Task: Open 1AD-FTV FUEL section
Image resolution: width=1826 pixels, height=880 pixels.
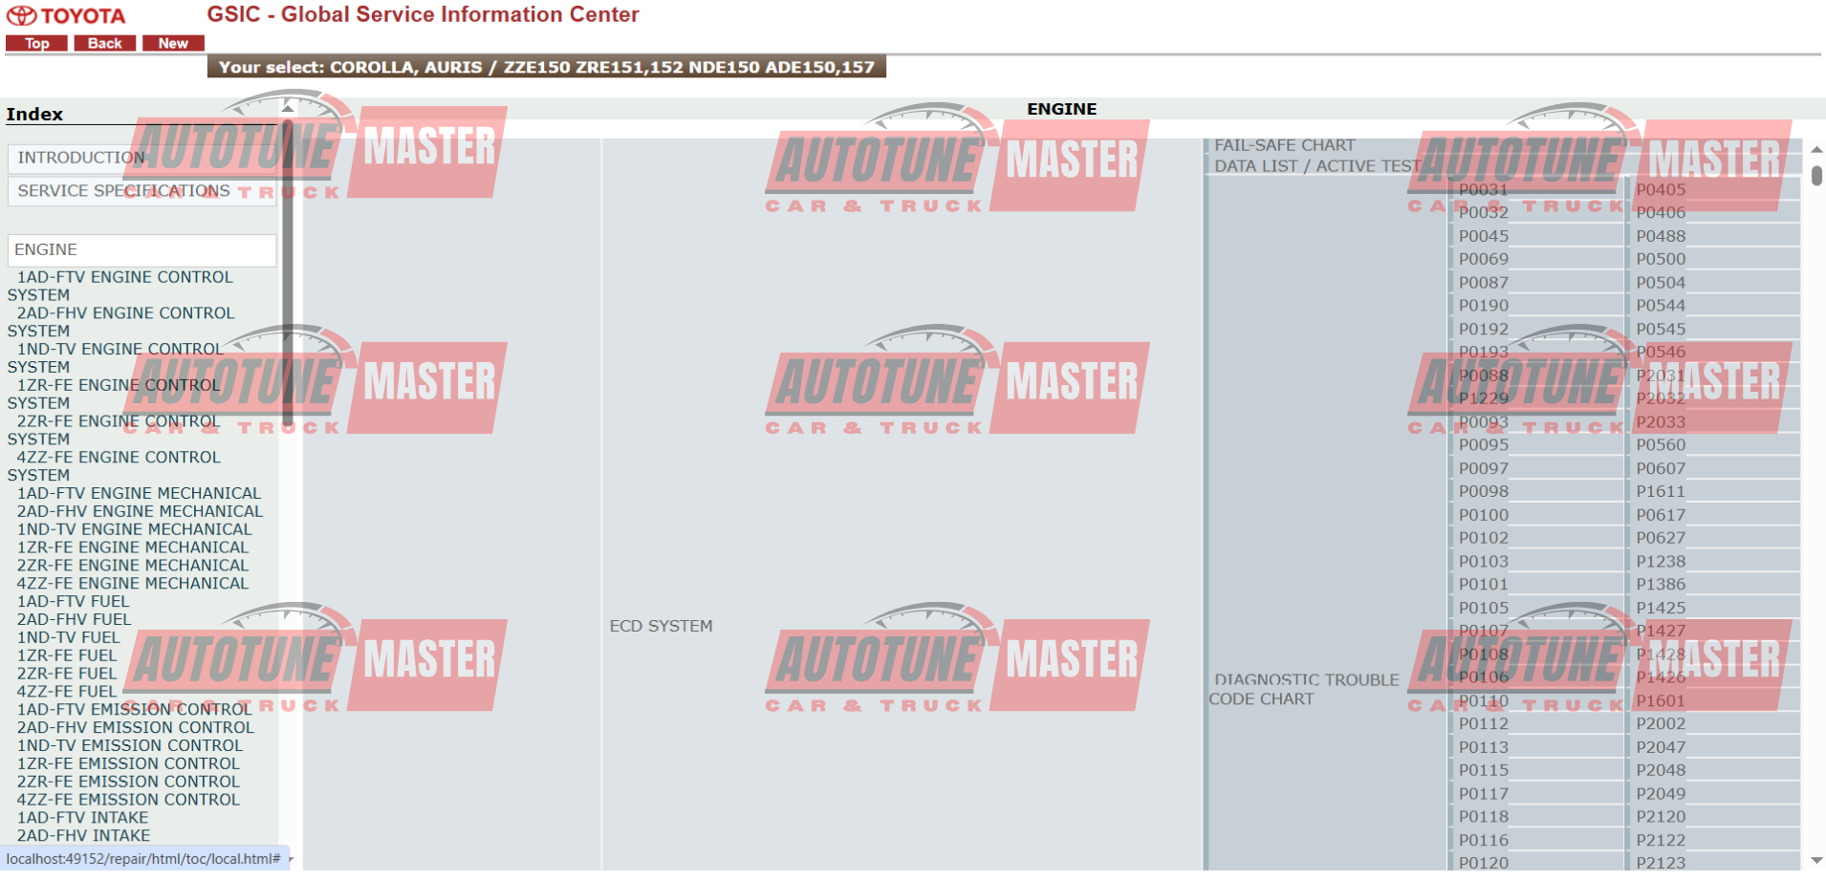Action: click(x=73, y=602)
